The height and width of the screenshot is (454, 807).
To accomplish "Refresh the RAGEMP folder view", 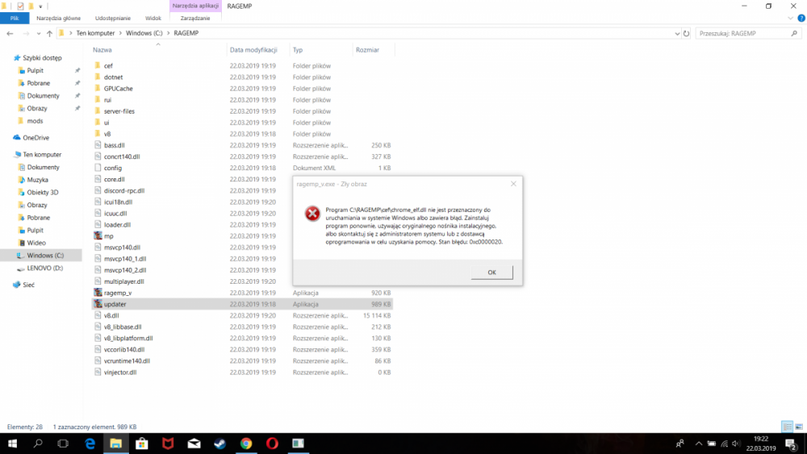I will (686, 33).
